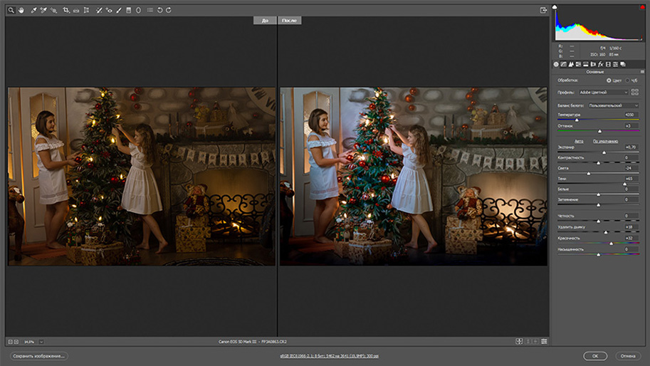Pick the White Balance eyedropper tool
The image size is (650, 366).
[x=33, y=10]
